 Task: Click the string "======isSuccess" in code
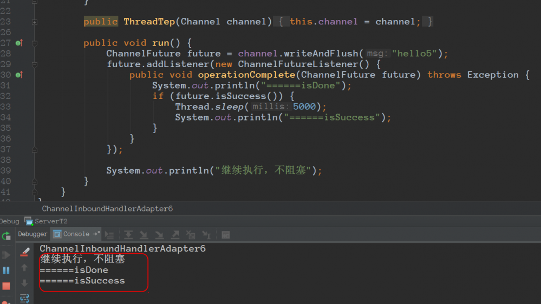coord(332,117)
